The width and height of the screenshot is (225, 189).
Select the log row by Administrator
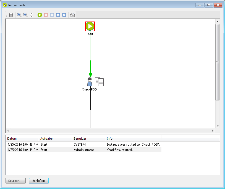[x=84, y=150]
